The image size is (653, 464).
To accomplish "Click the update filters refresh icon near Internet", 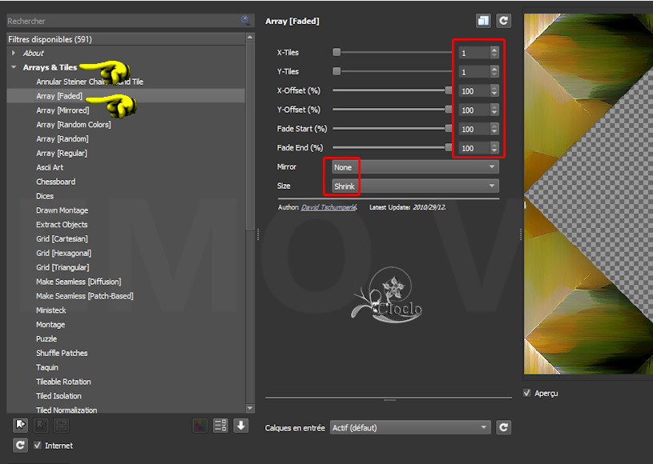I will (x=20, y=445).
